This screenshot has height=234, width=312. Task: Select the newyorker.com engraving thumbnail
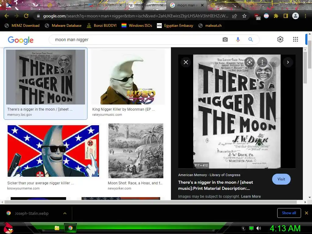136,151
